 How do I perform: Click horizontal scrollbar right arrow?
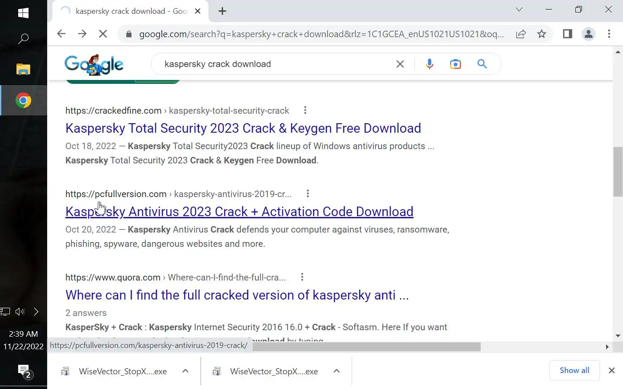(607, 347)
